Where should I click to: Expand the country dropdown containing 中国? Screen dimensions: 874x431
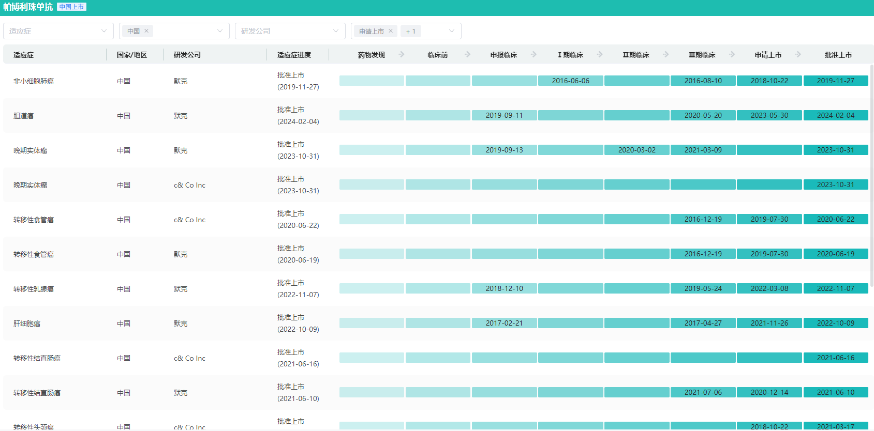click(x=220, y=31)
